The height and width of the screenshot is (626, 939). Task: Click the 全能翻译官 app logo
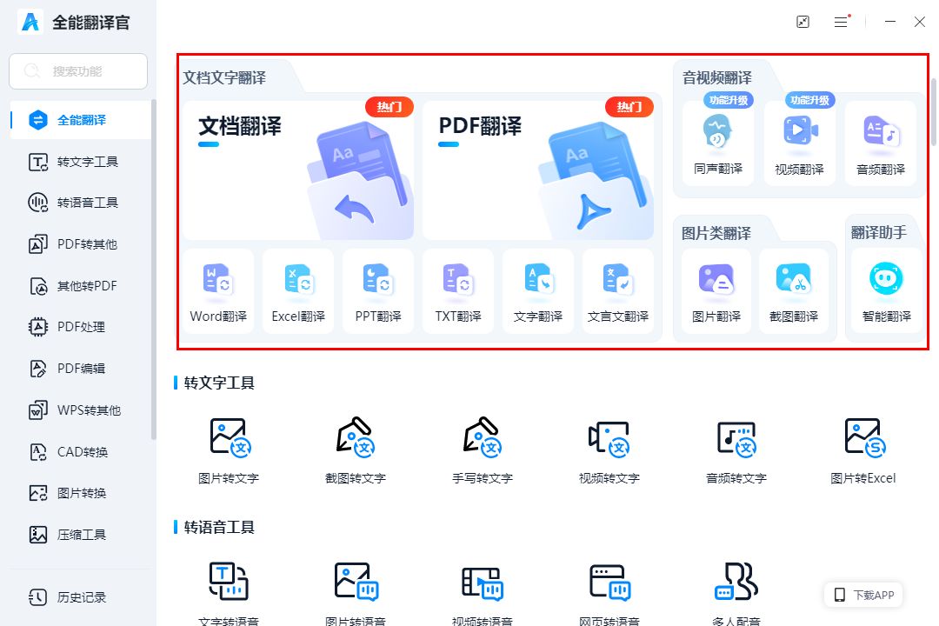tap(30, 22)
